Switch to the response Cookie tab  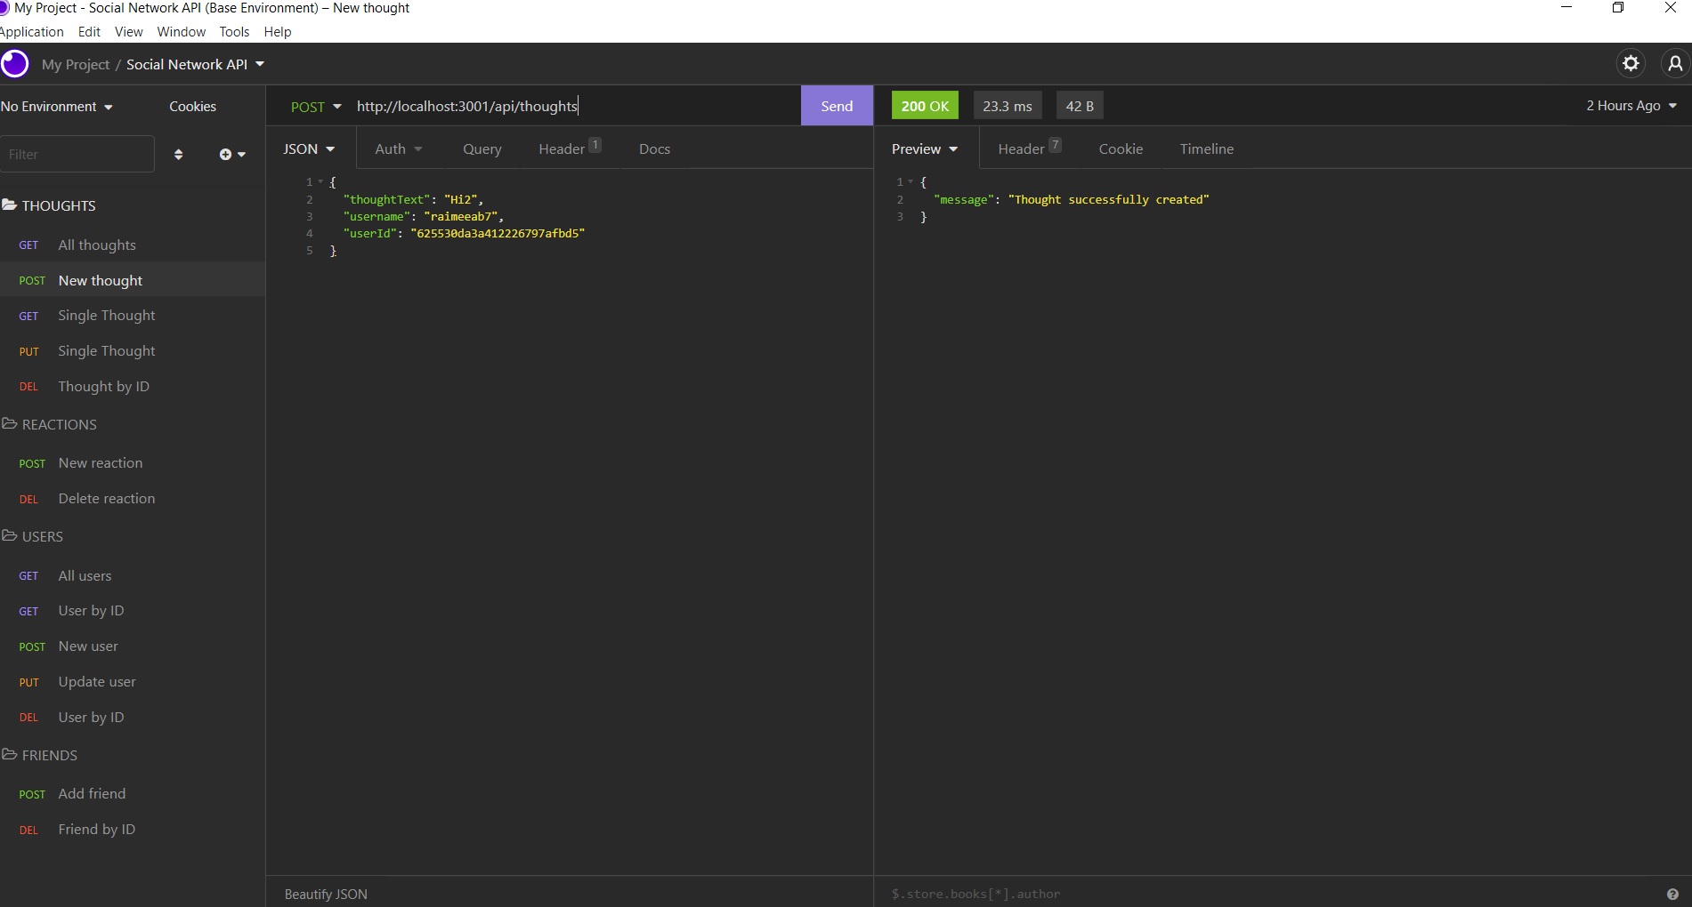tap(1121, 149)
